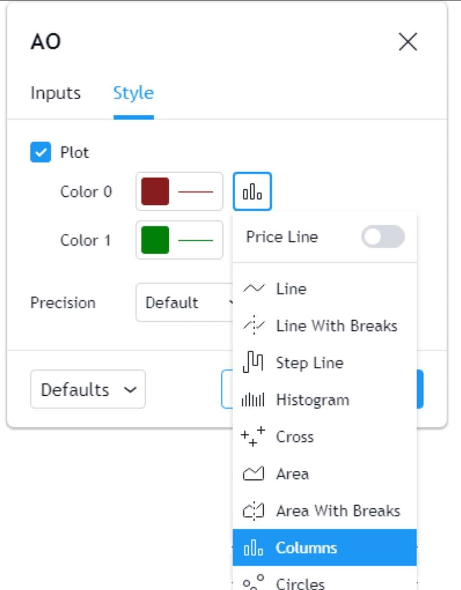The image size is (461, 590).
Task: Close the AO settings dialog
Action: [408, 42]
